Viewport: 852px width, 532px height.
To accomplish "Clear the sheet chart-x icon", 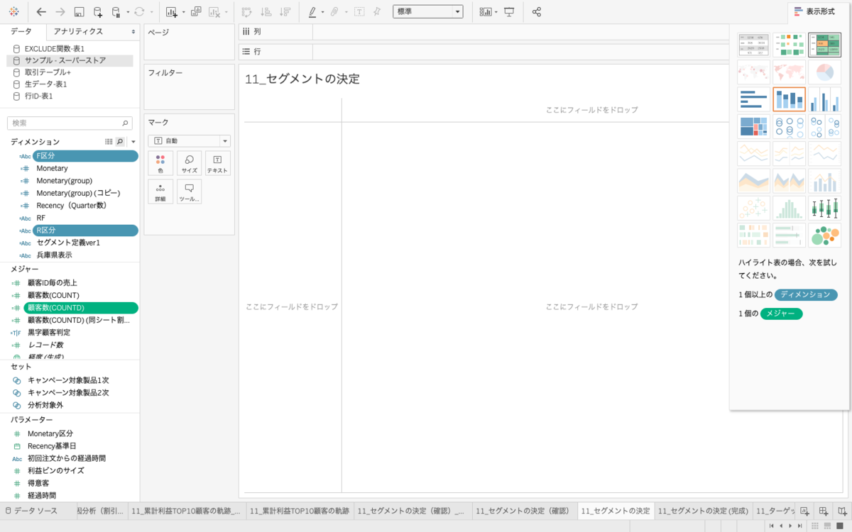I will [215, 11].
